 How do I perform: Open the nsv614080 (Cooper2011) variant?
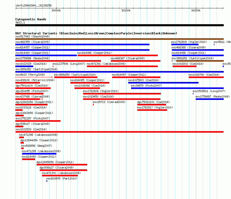[x=29, y=159]
